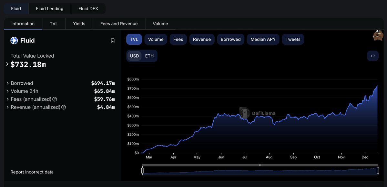This screenshot has height=187, width=387.
Task: Click the Fluid logo icon
Action: tap(14, 40)
